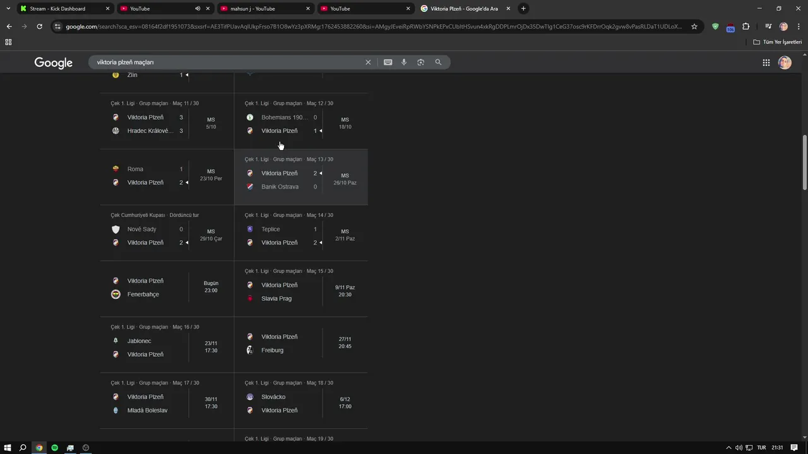Click the address bar URL
This screenshot has height=454, width=808.
(374, 26)
